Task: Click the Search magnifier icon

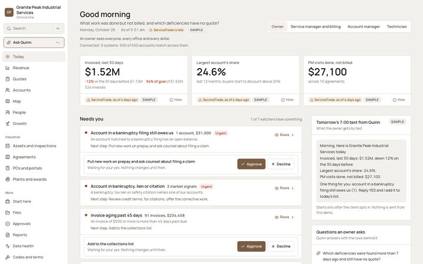Action: [x=9, y=28]
